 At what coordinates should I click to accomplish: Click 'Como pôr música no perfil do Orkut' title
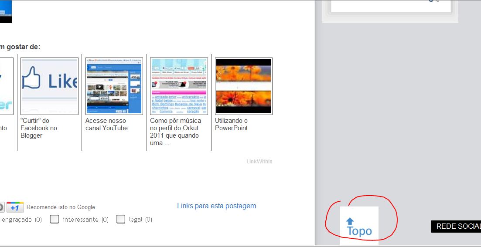(175, 132)
